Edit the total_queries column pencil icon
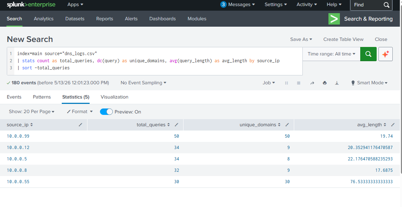402x207 pixels. click(176, 125)
